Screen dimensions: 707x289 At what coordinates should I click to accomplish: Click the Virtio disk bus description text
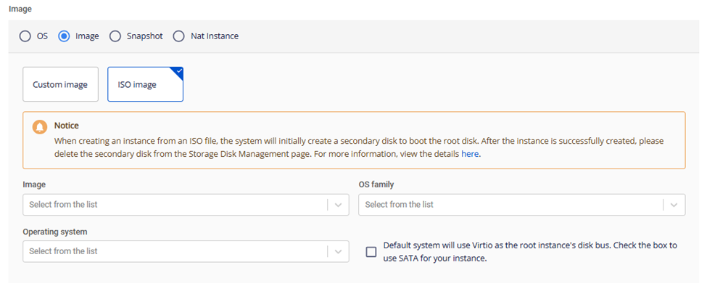click(x=530, y=252)
